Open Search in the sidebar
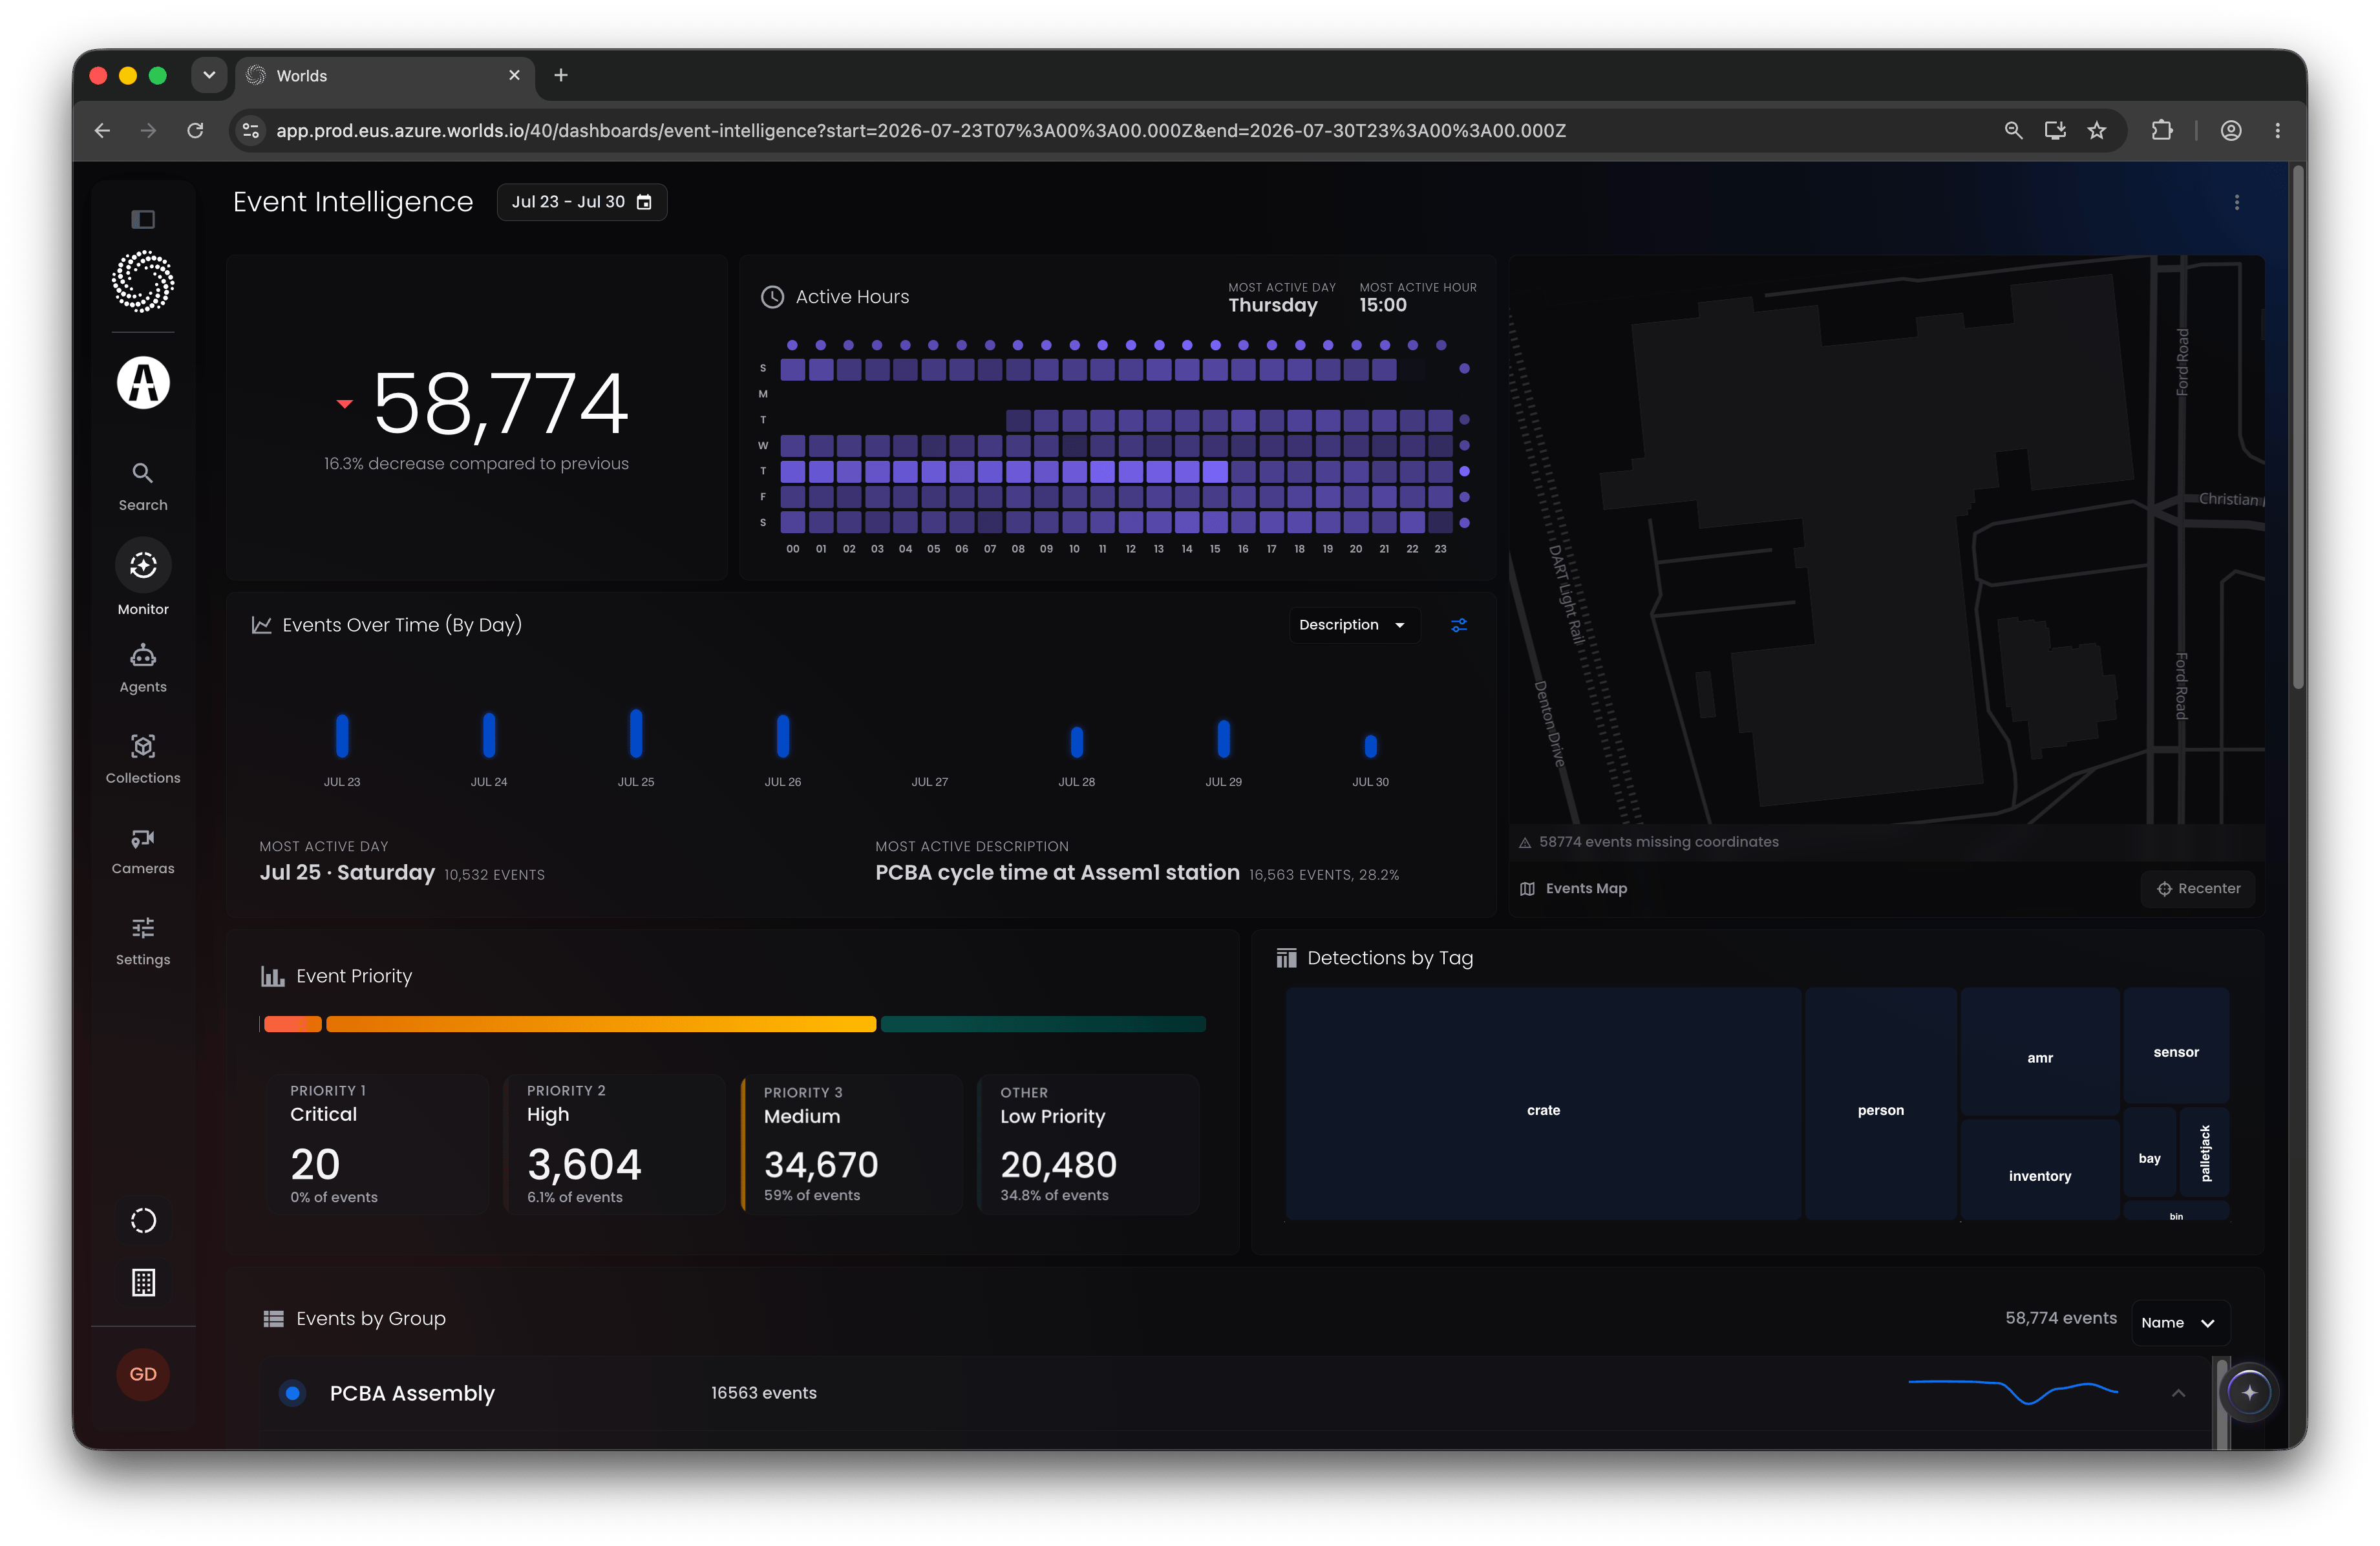This screenshot has width=2380, height=1546. [143, 486]
